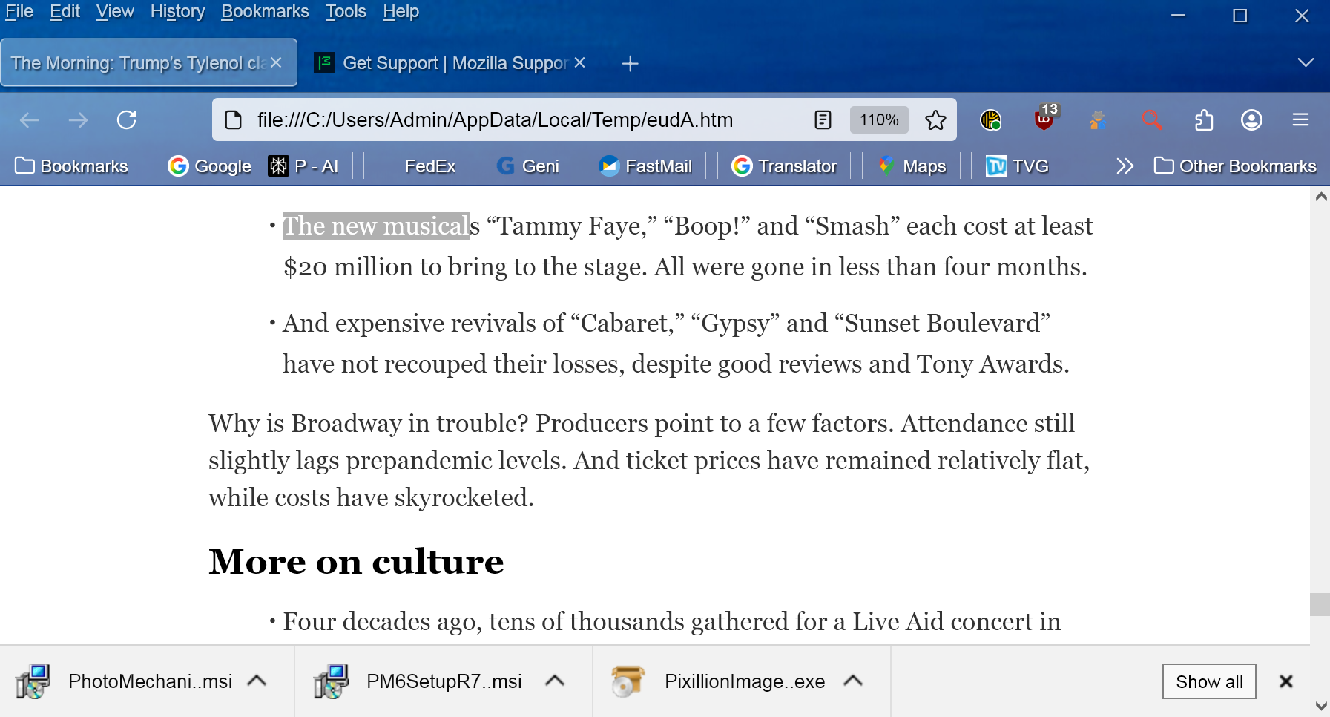Switch to The Morning: Trump's Tylenol tab
The width and height of the screenshot is (1330, 717).
pos(148,63)
